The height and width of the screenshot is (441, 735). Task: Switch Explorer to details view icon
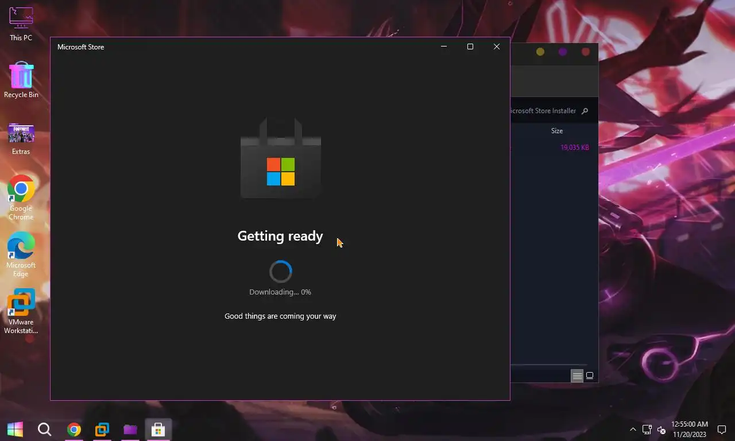click(x=577, y=376)
